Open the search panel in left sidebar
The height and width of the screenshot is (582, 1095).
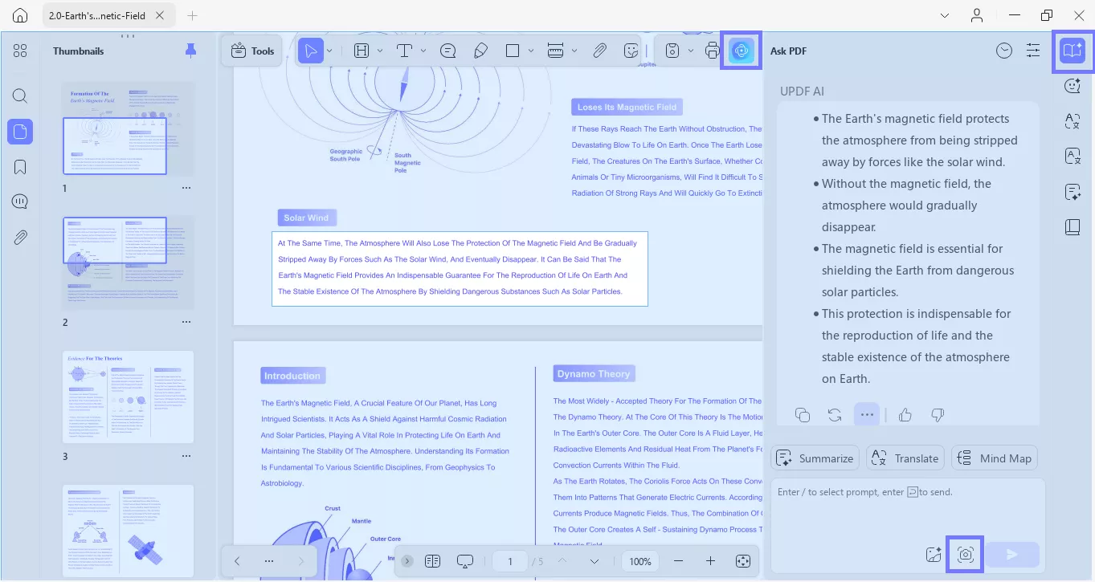[20, 96]
